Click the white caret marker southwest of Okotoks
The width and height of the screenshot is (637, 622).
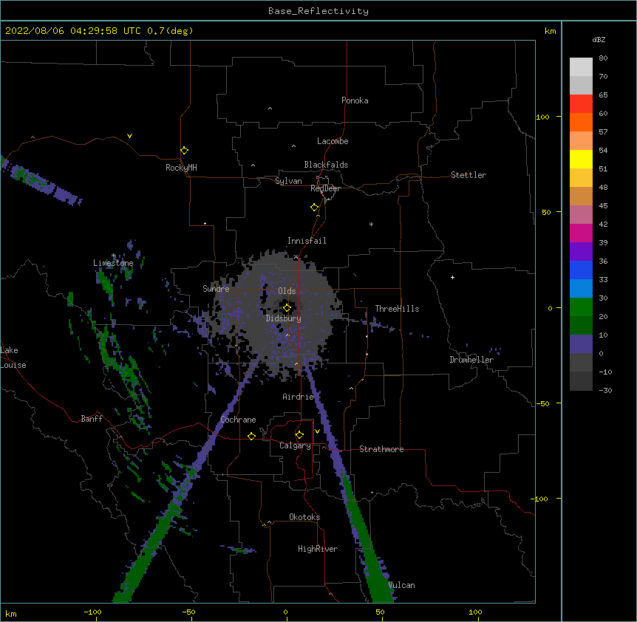(269, 522)
